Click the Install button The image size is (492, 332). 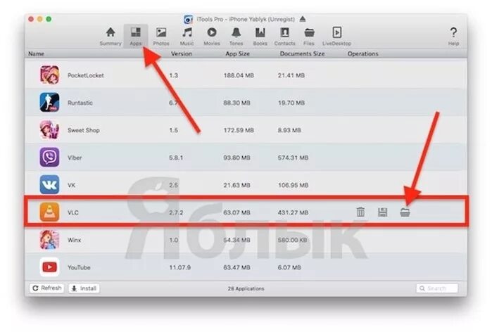click(x=84, y=288)
